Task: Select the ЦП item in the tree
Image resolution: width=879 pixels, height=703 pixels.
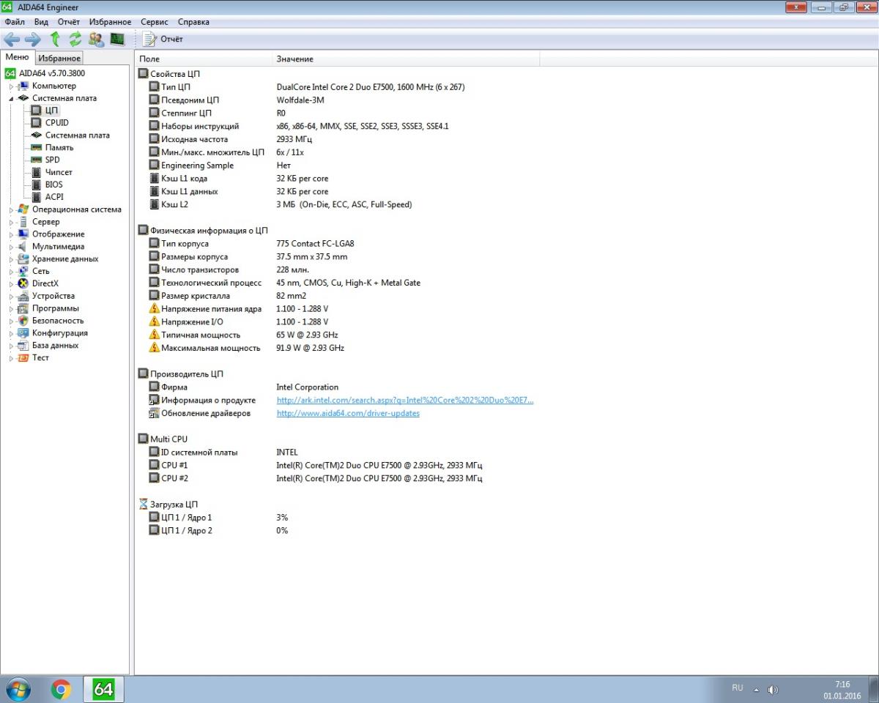Action: pyautogui.click(x=51, y=111)
